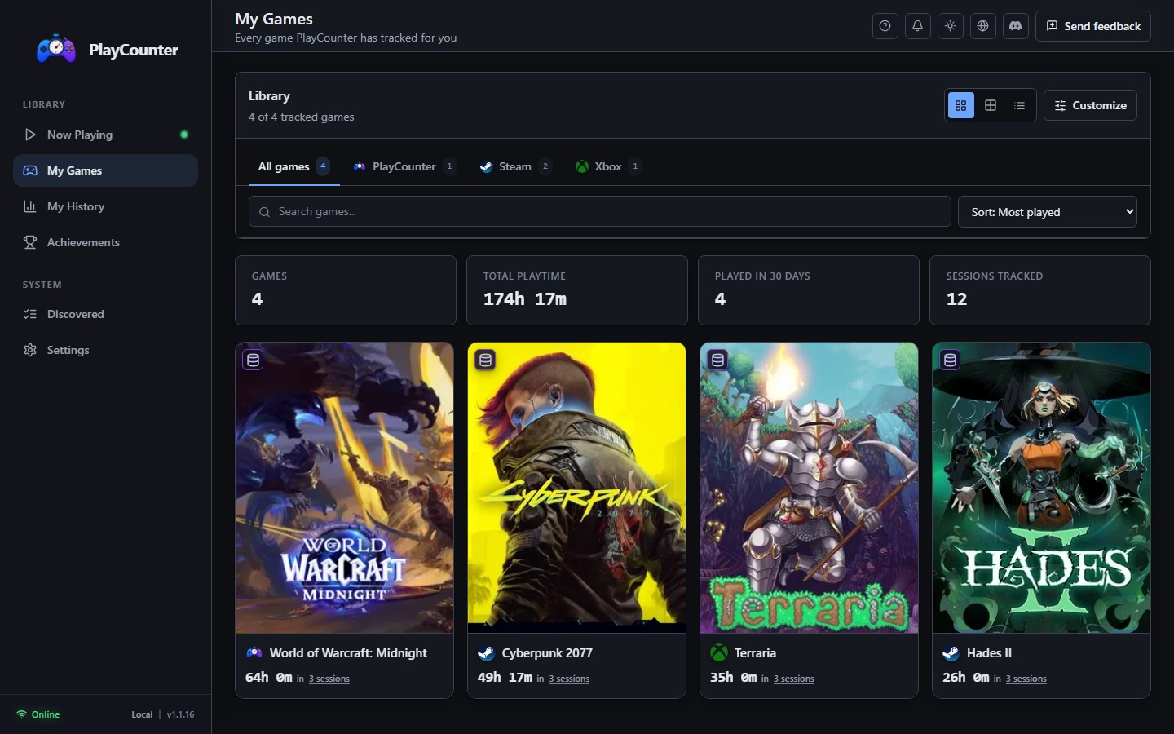1174x734 pixels.
Task: Click 3 sessions link under Hades II
Action: (x=1026, y=679)
